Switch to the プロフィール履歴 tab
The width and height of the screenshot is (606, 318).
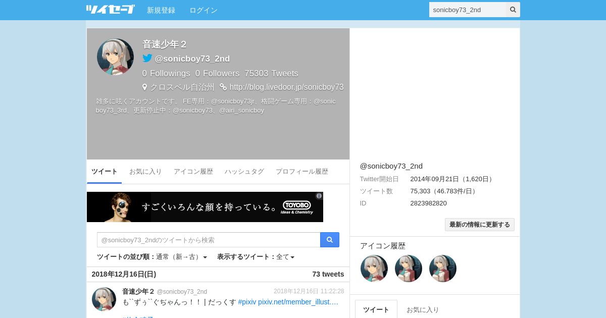302,172
